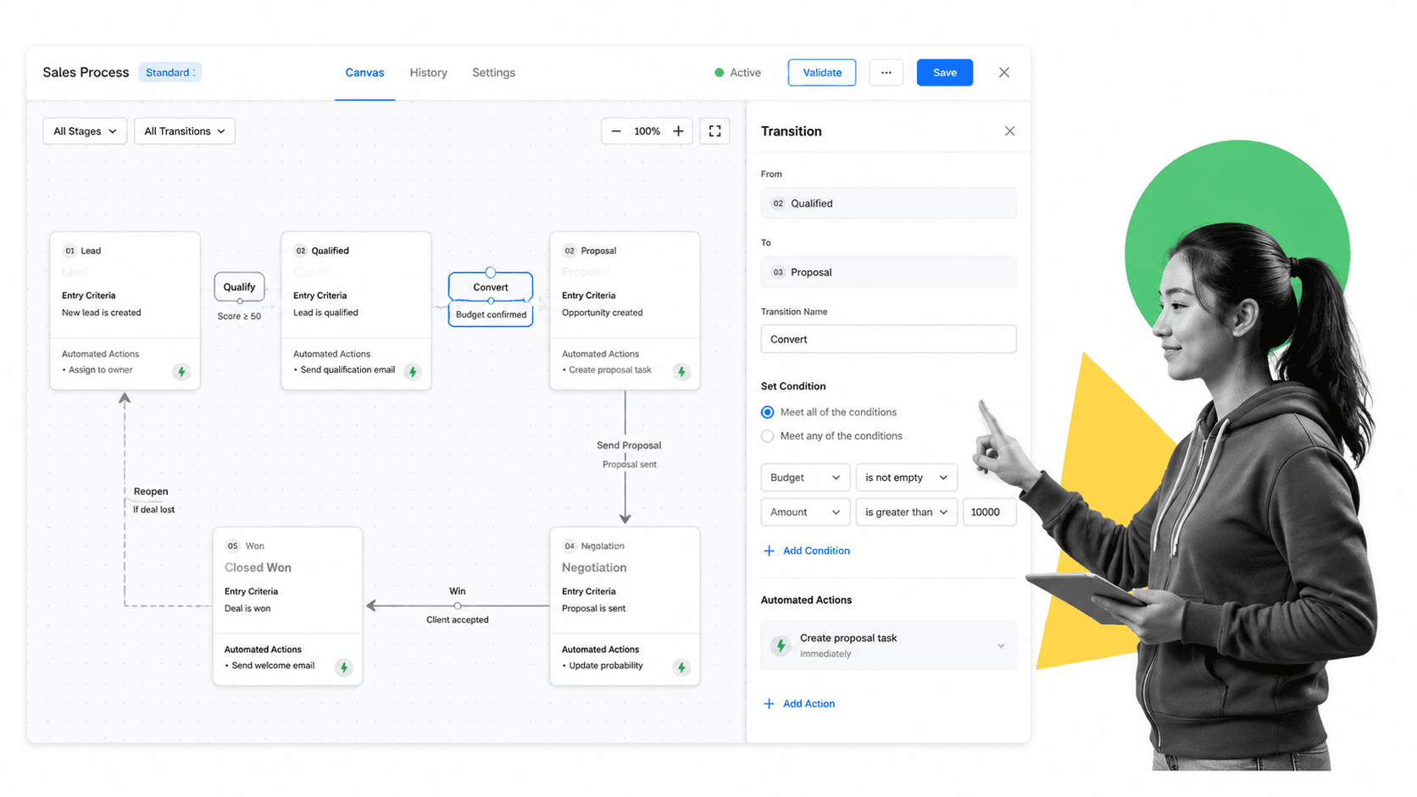Click the Validate button

[822, 73]
